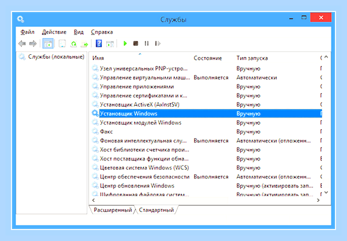Open the Файл menu

tap(27, 32)
